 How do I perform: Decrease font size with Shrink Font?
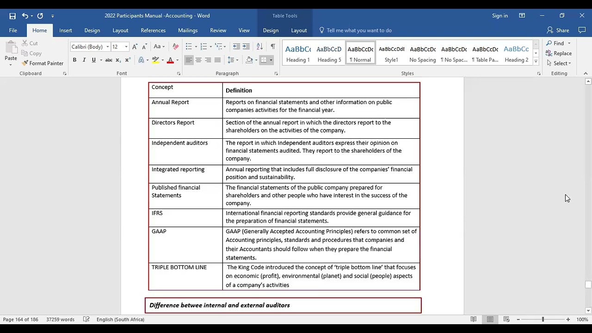point(144,47)
